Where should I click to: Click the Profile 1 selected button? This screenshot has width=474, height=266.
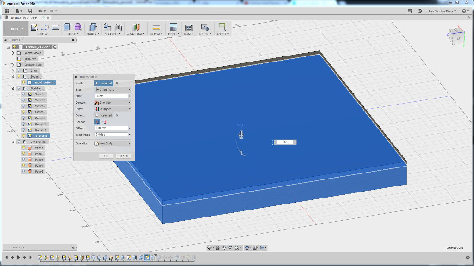tap(104, 83)
